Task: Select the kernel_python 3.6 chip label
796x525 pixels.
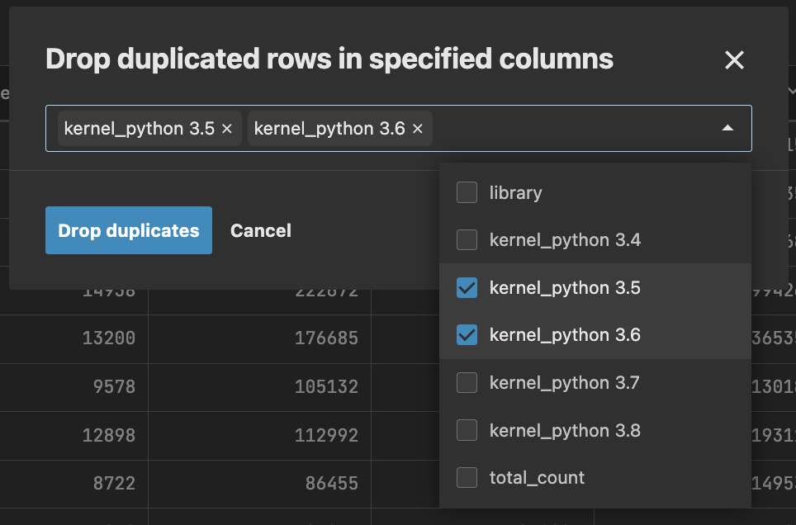Action: pos(329,129)
